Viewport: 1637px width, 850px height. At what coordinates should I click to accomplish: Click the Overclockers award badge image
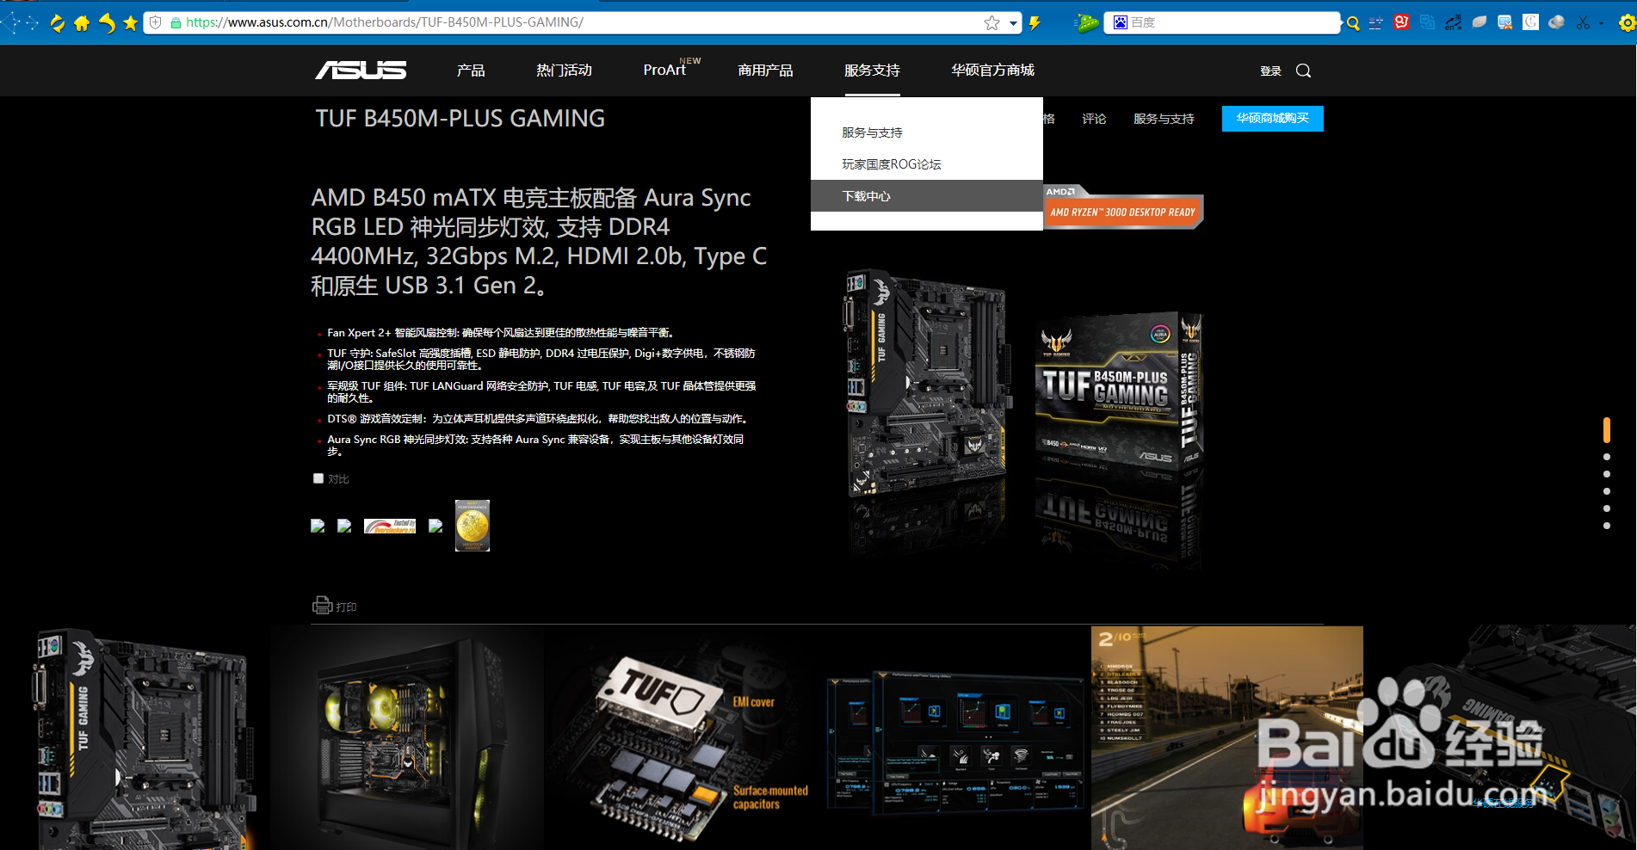pos(390,526)
